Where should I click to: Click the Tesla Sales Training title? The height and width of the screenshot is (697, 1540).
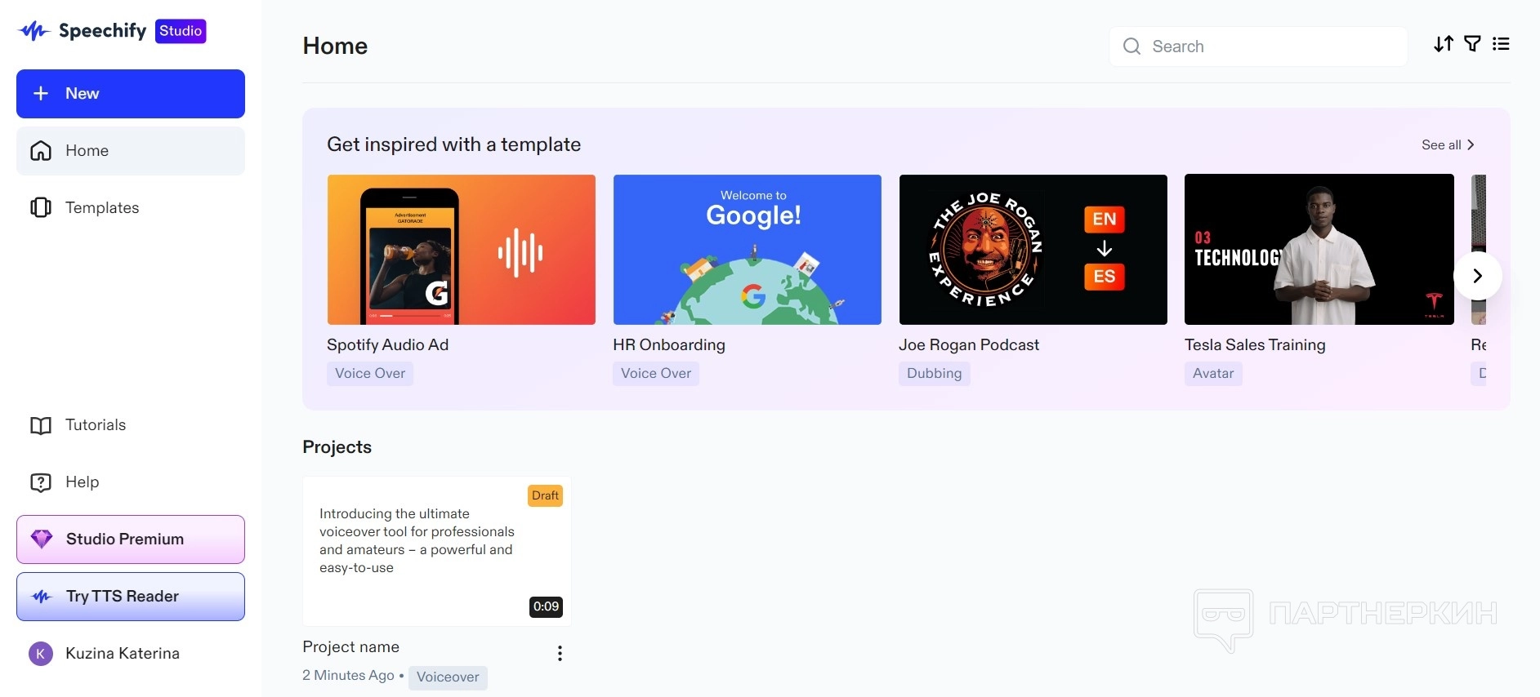click(x=1255, y=344)
